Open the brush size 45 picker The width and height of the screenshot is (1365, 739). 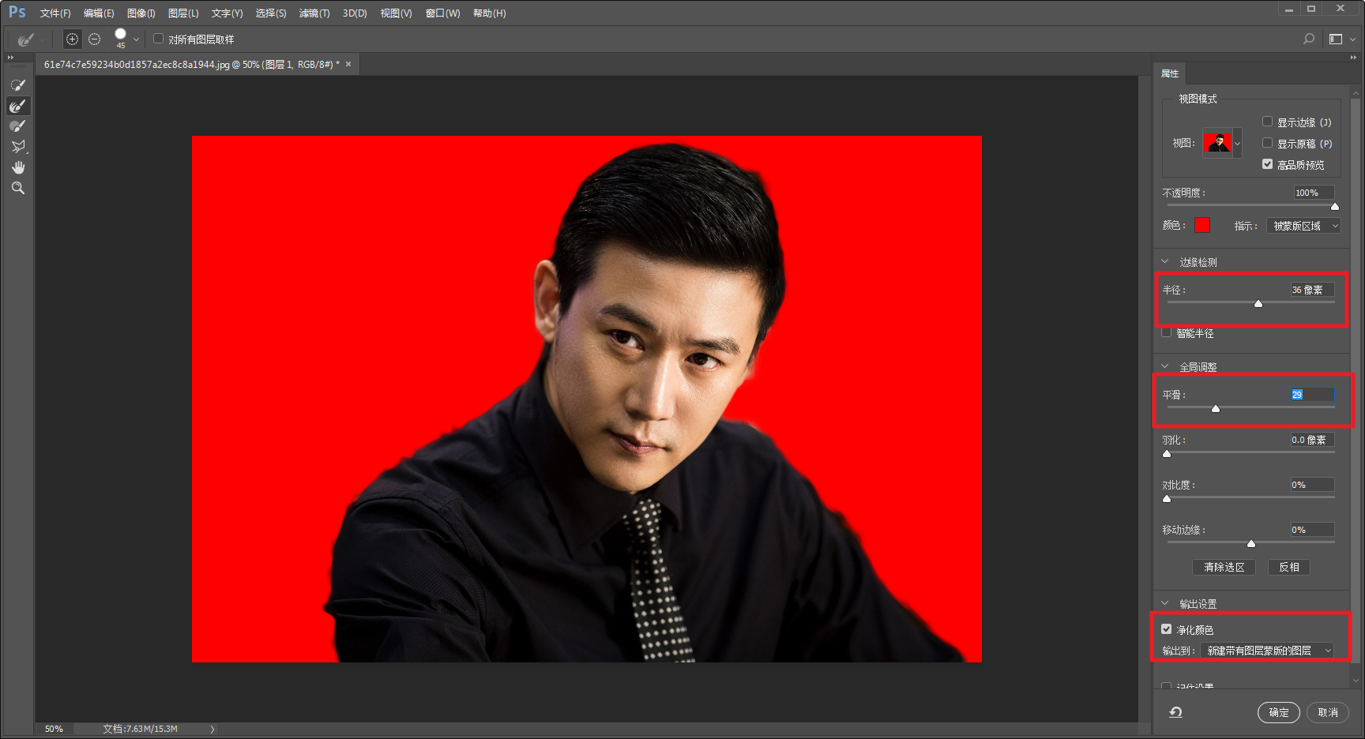pyautogui.click(x=126, y=39)
